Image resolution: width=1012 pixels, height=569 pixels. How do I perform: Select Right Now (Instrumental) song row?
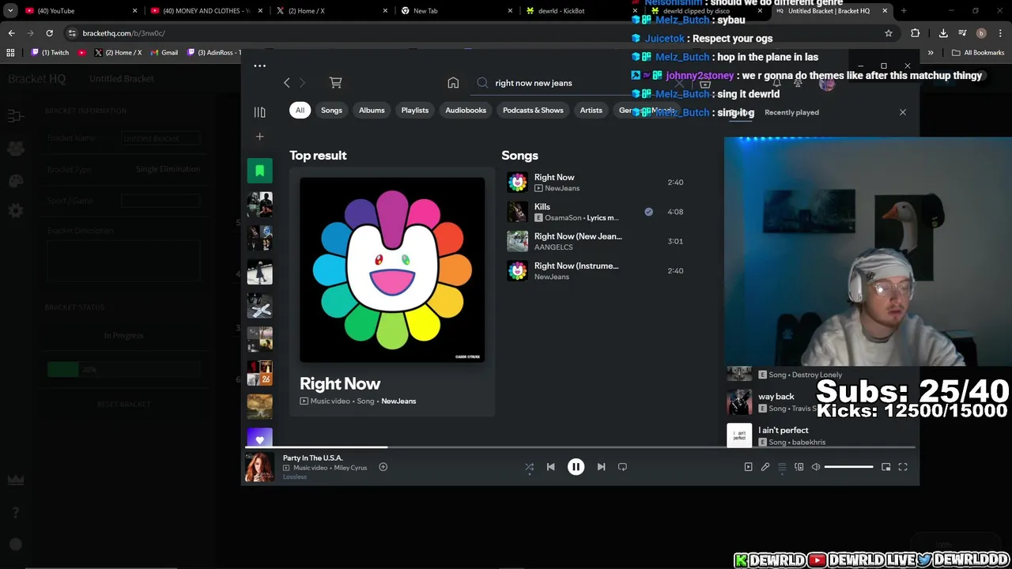click(595, 271)
